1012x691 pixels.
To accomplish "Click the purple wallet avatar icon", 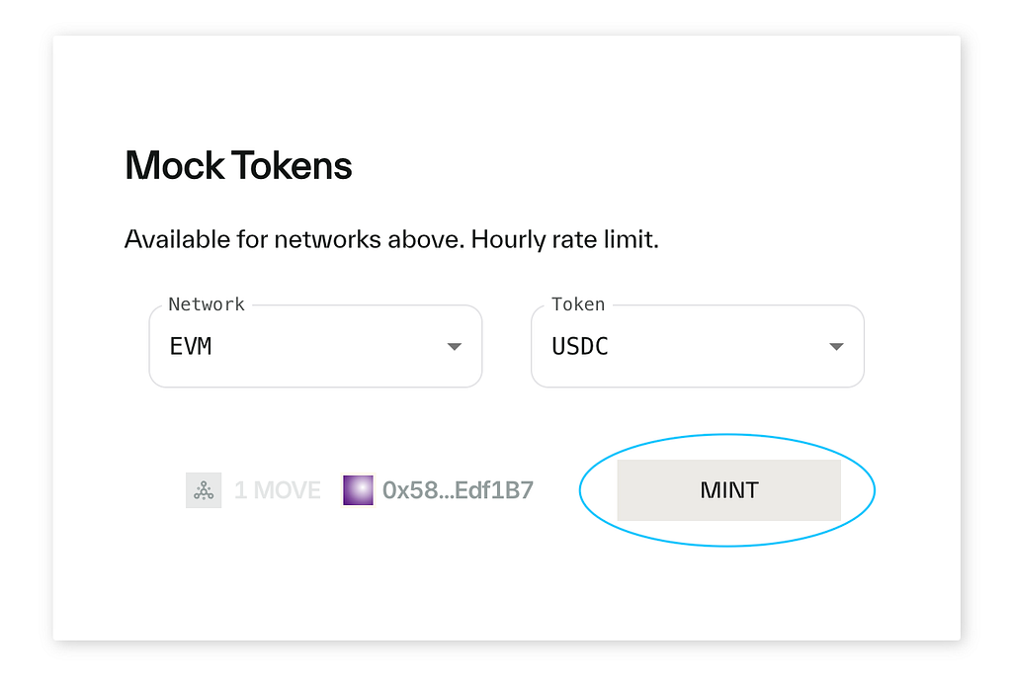I will coord(358,490).
